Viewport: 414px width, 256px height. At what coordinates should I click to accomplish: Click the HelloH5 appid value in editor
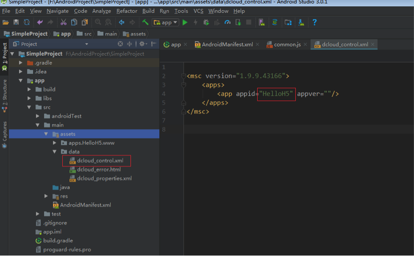[276, 94]
